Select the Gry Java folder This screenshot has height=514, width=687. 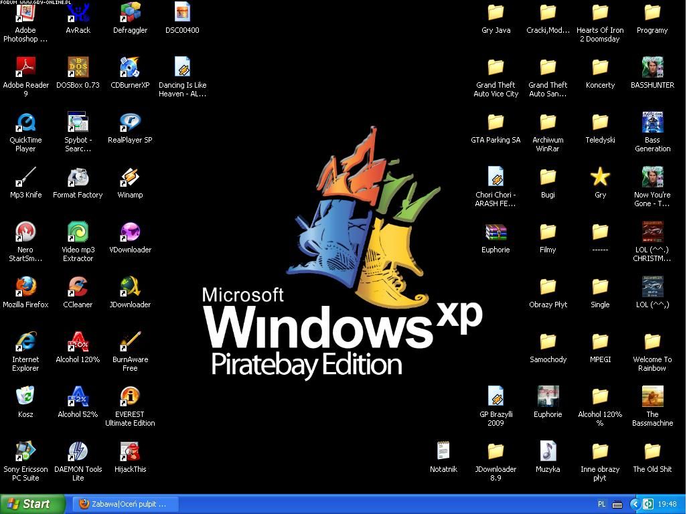point(495,12)
